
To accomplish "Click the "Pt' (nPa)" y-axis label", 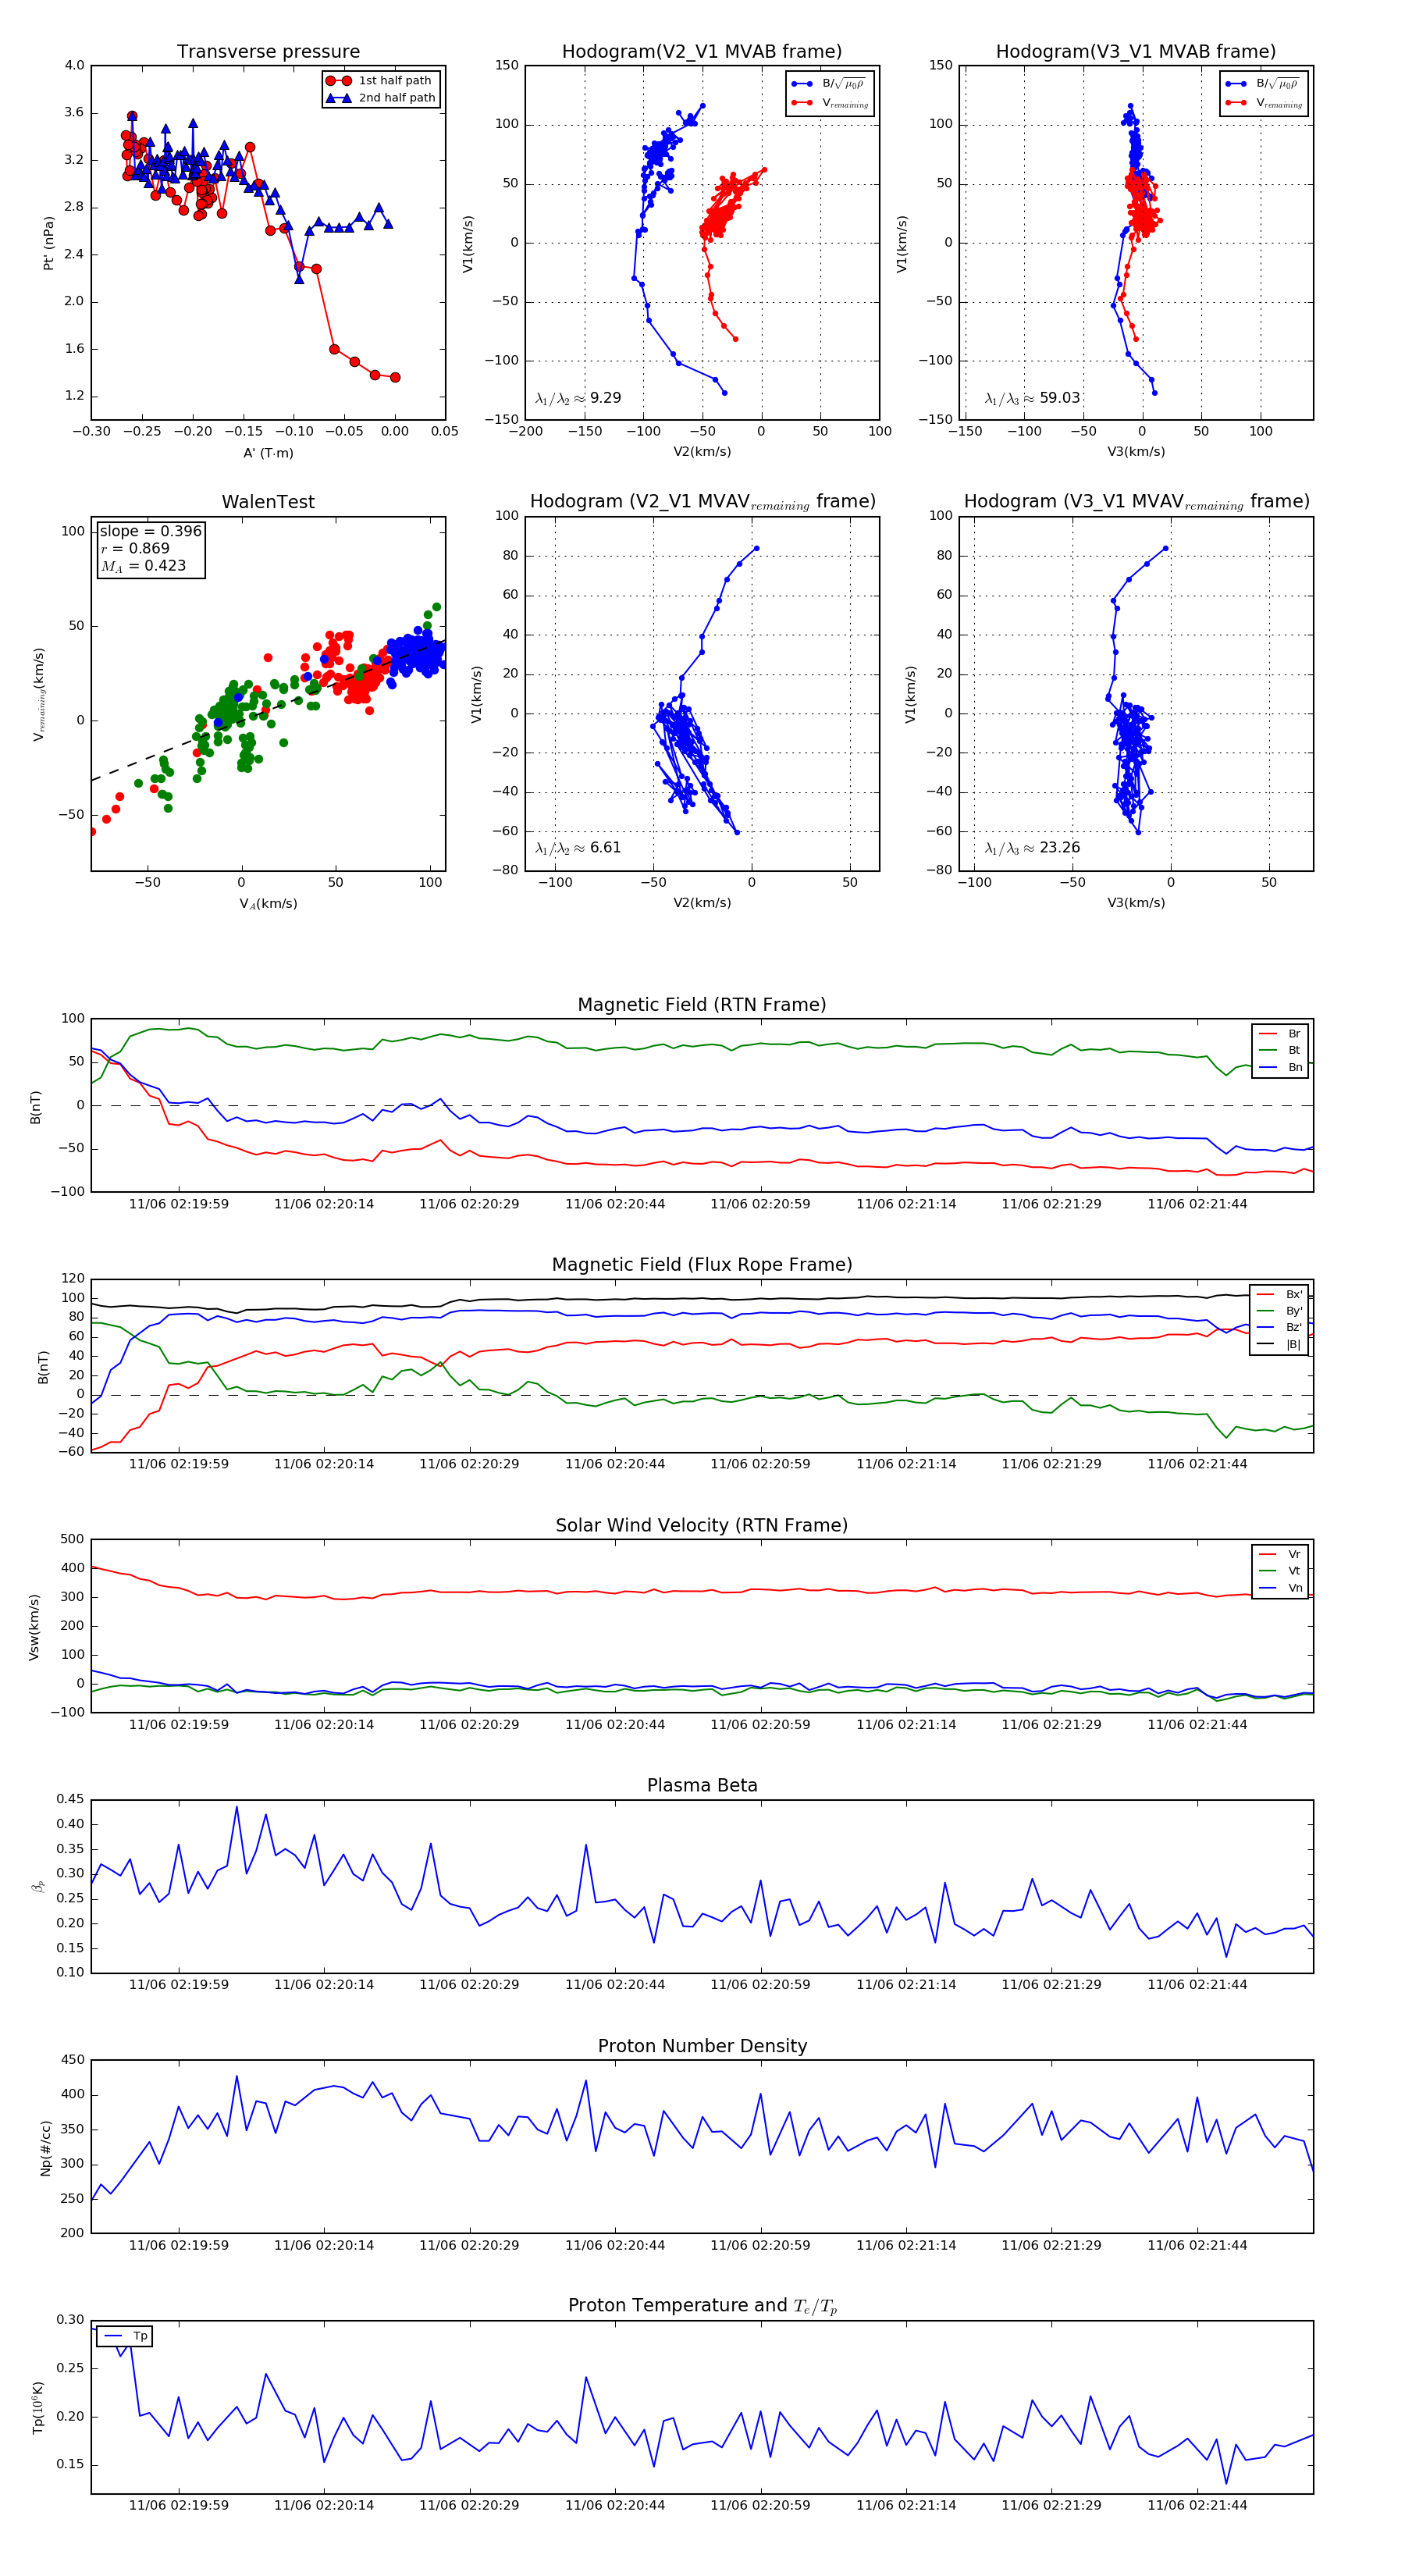I will (48, 243).
